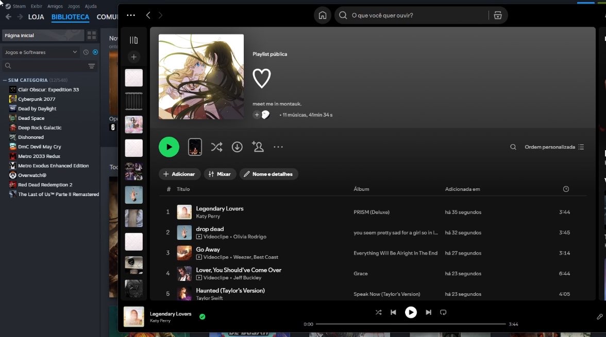
Task: Click heart icon in playlist header
Action: [x=262, y=78]
